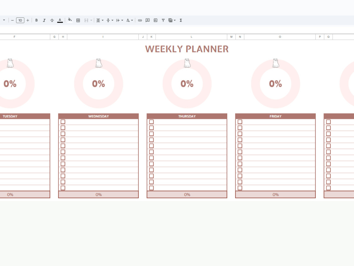Open the fill color picker
This screenshot has width=354, height=266.
pyautogui.click(x=70, y=20)
